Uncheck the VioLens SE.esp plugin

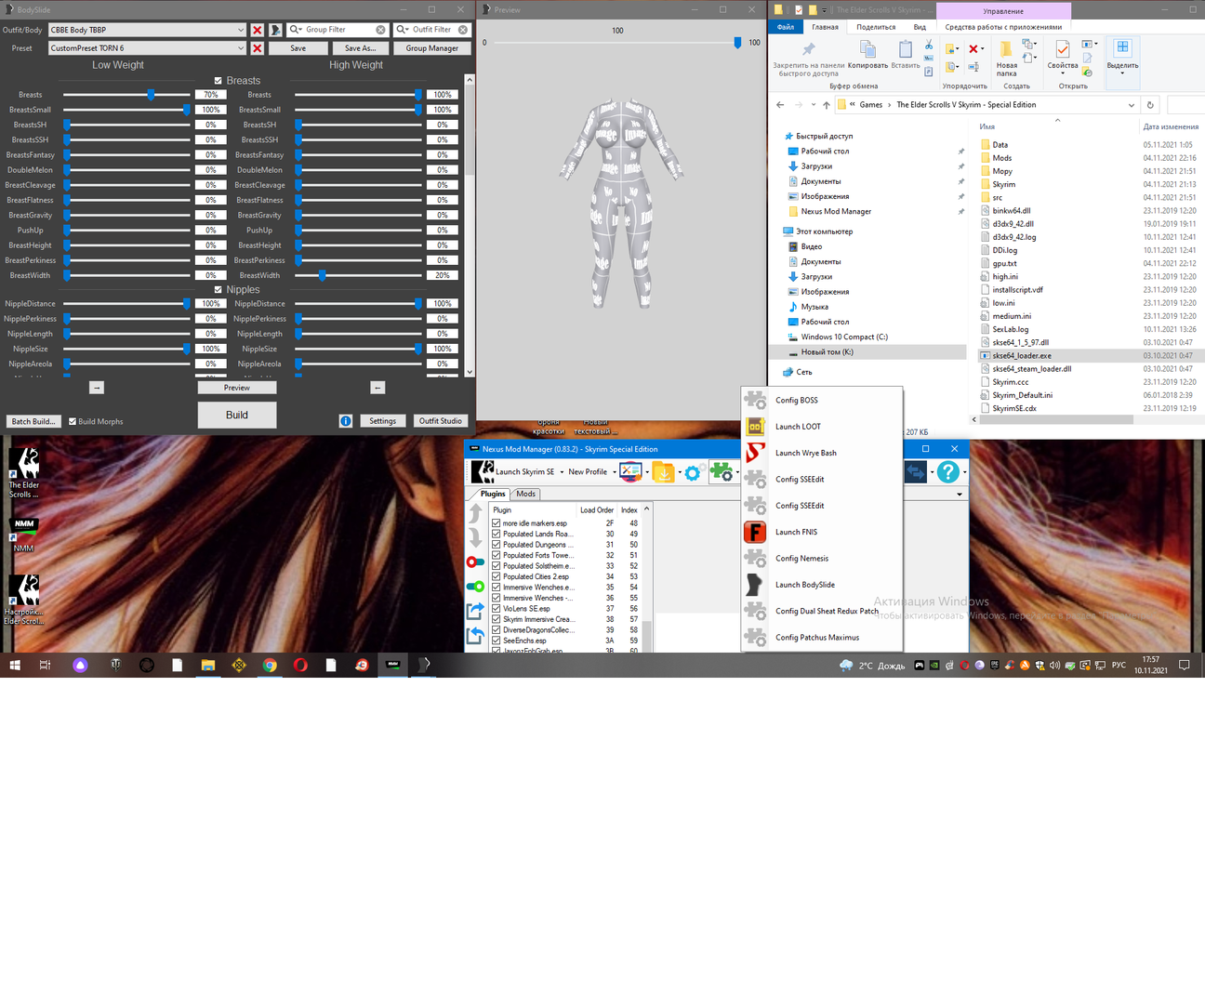(497, 609)
